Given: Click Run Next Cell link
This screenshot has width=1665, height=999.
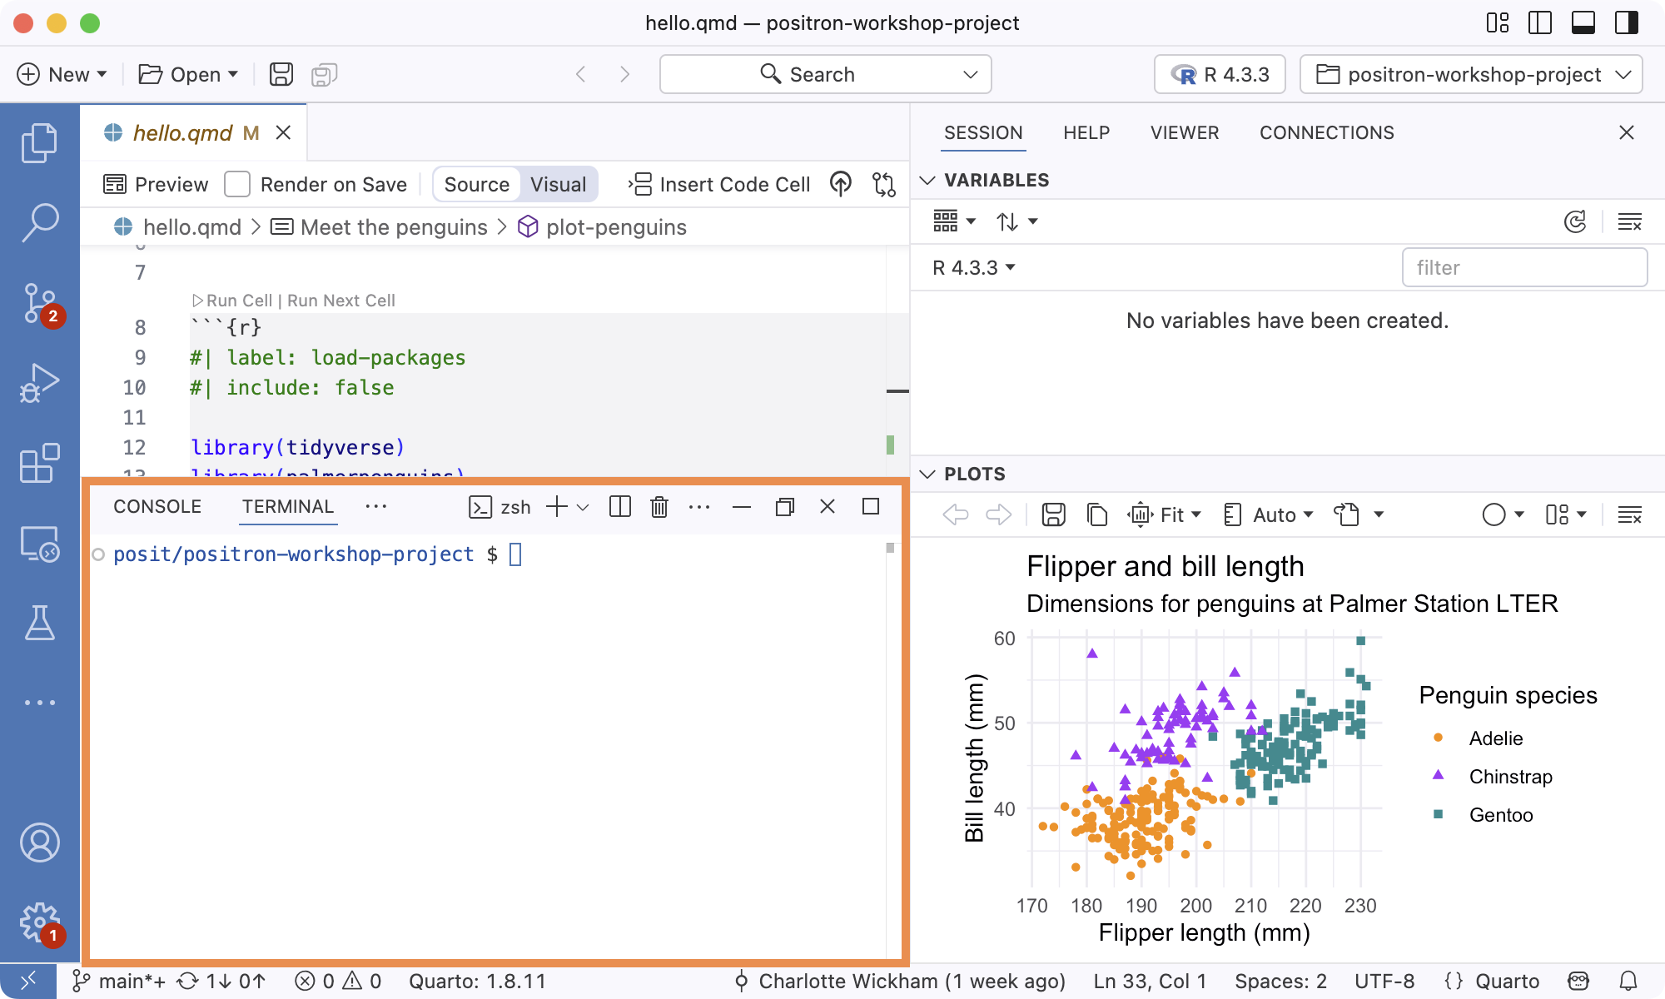Looking at the screenshot, I should click(x=341, y=301).
